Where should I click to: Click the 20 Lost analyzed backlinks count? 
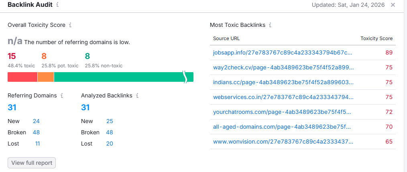(110, 144)
